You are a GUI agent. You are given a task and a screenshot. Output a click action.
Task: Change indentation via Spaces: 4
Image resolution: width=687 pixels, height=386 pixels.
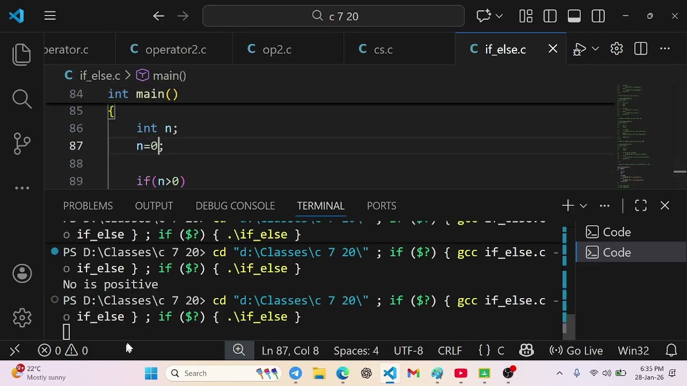[x=356, y=351]
